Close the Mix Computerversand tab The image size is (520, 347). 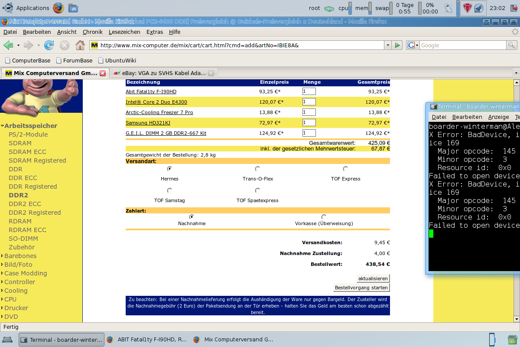click(x=103, y=73)
